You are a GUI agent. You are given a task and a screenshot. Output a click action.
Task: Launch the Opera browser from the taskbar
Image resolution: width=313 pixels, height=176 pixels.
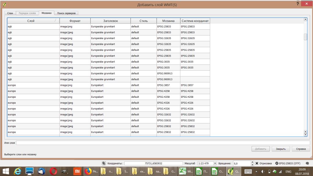53,171
